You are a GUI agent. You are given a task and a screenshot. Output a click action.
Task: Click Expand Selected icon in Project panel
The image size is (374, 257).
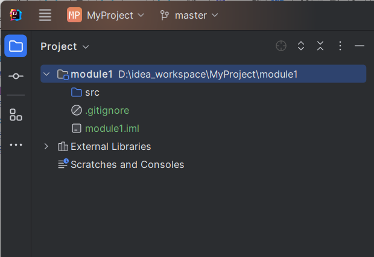(x=301, y=46)
